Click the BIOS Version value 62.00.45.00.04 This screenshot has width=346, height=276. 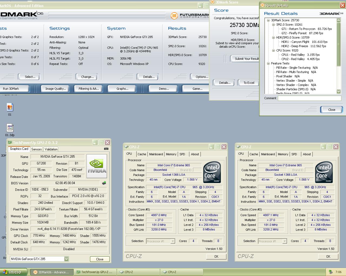[x=65, y=183]
